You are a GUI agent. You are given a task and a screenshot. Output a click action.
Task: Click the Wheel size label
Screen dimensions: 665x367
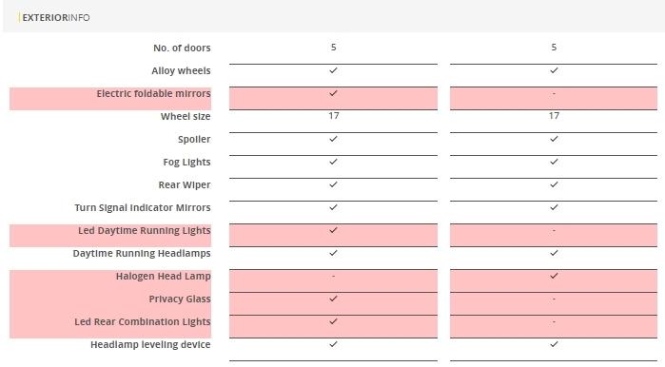click(186, 117)
